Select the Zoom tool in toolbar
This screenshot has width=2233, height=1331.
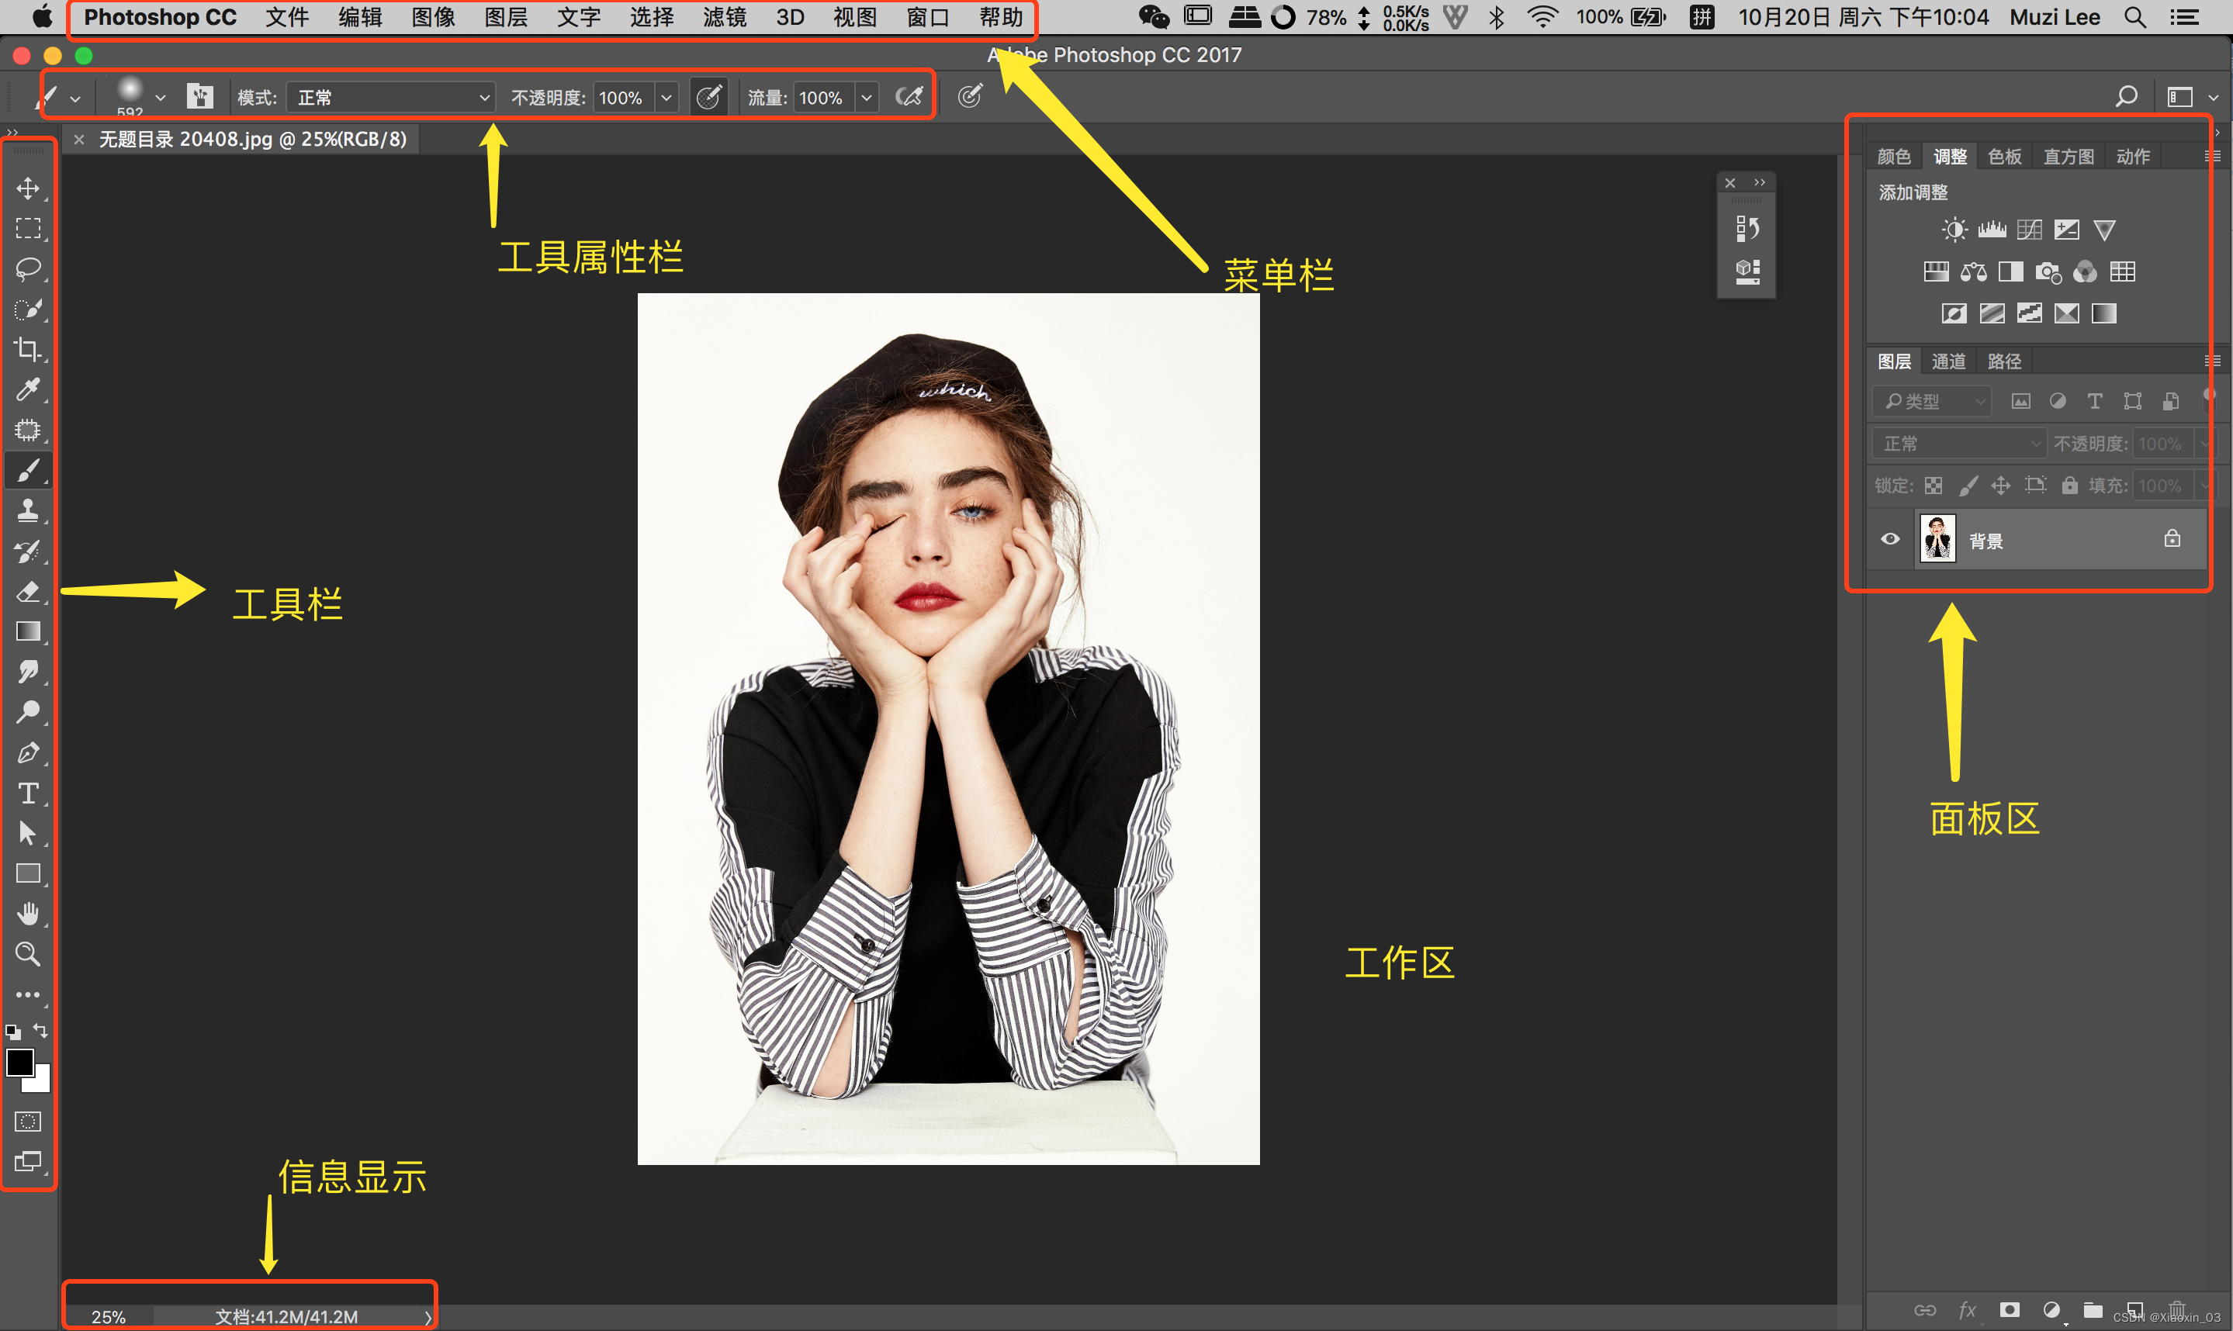(x=28, y=954)
